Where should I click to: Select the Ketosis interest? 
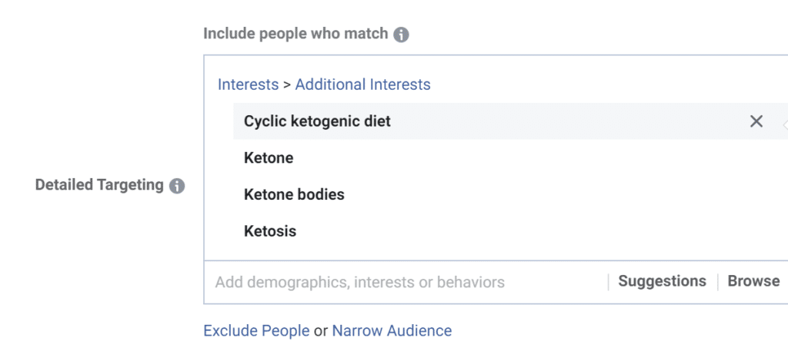pyautogui.click(x=270, y=231)
